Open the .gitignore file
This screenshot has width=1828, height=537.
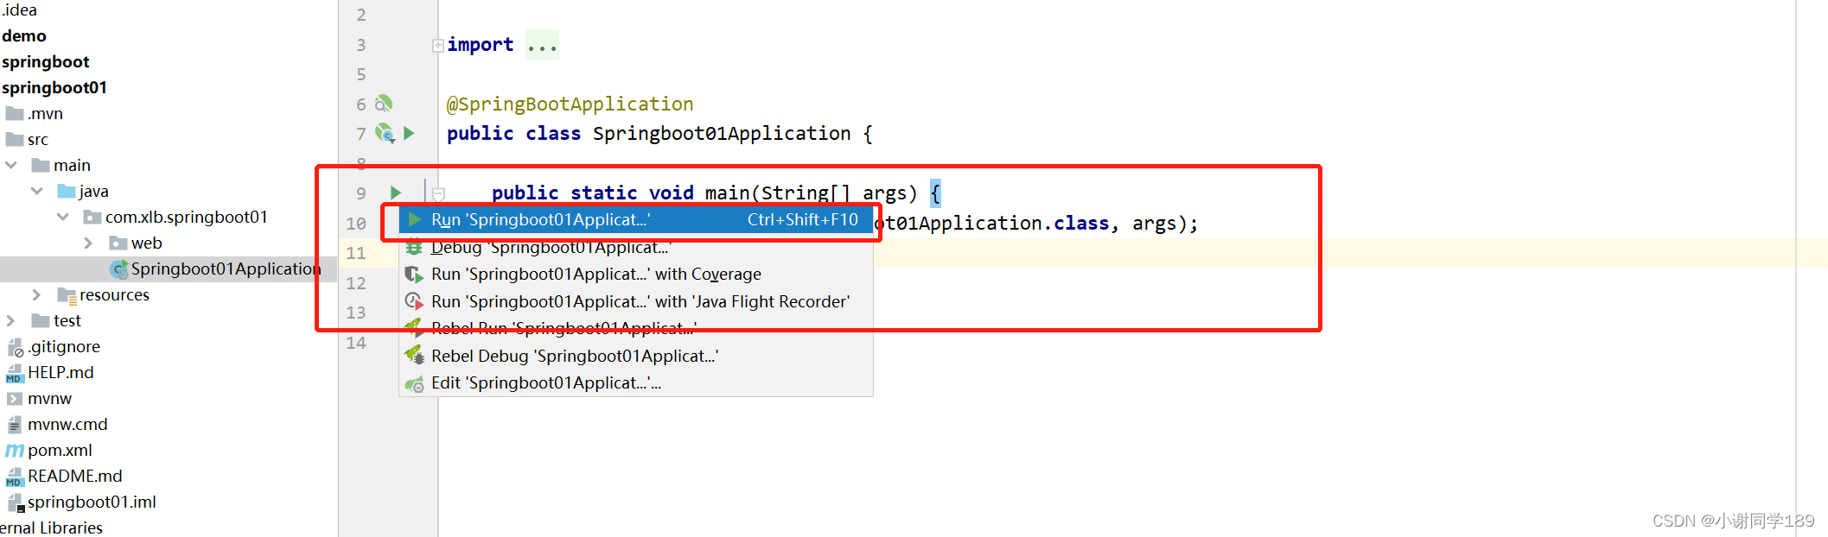tap(64, 346)
